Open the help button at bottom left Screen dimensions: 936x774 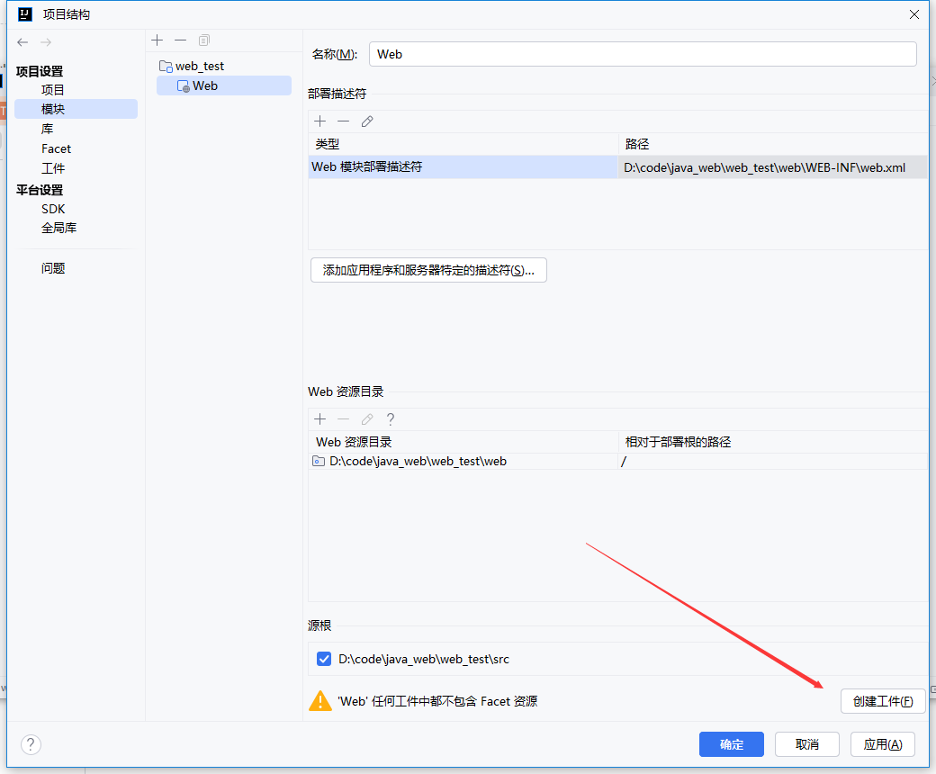pyautogui.click(x=31, y=744)
